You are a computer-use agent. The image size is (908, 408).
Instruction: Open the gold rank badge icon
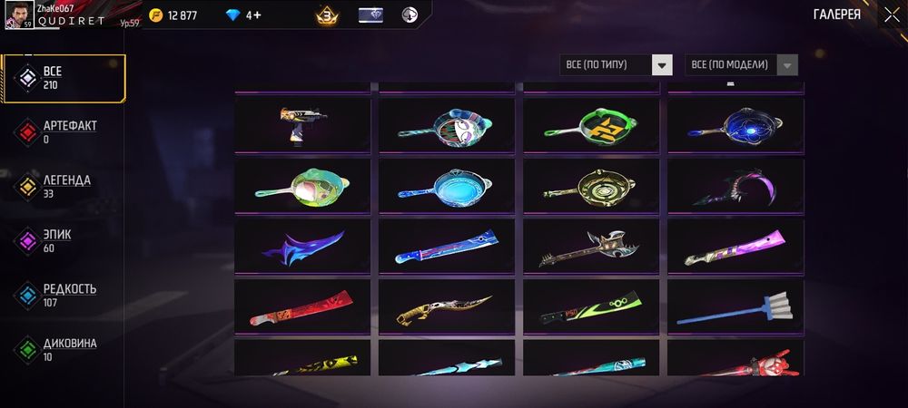click(327, 15)
